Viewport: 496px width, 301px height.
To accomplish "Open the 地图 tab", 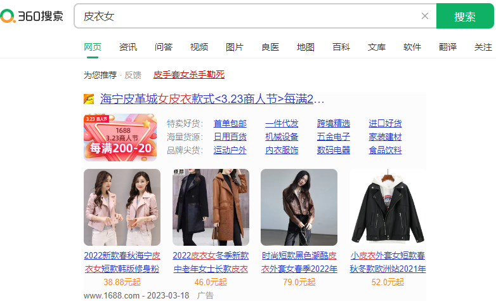I will click(306, 47).
